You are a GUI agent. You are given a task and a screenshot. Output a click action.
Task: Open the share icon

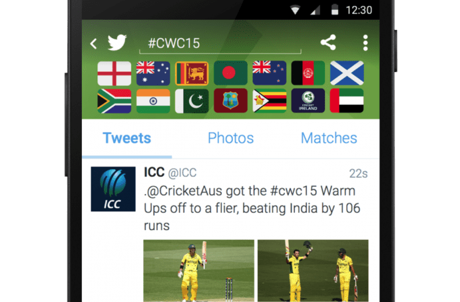coord(328,43)
